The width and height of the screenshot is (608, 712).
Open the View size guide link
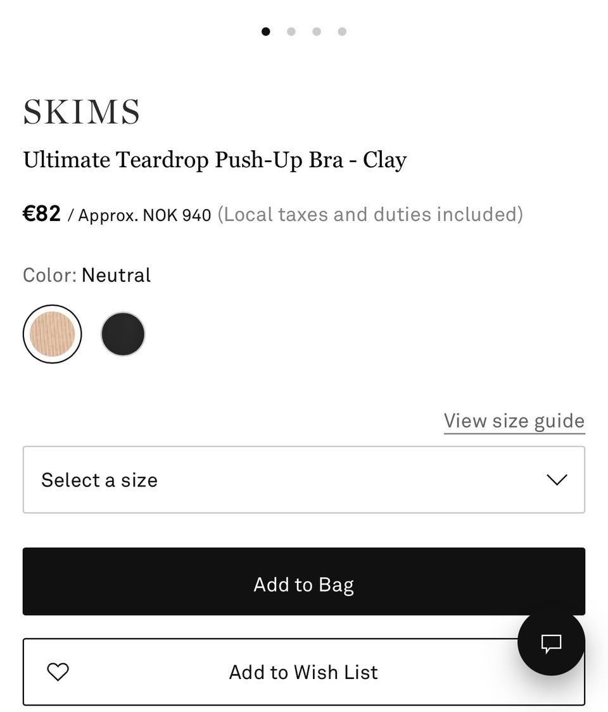pos(514,421)
